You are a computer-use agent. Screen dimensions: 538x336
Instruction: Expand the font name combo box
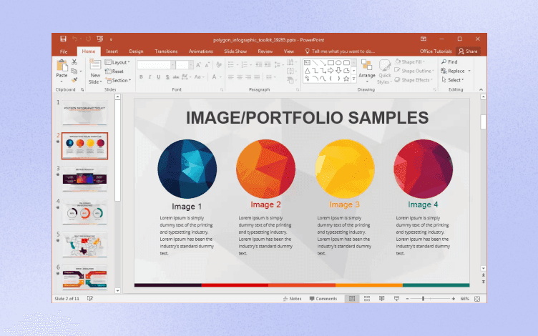point(173,65)
